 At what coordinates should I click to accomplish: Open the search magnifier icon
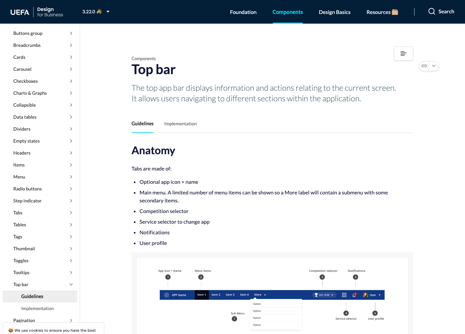point(431,12)
